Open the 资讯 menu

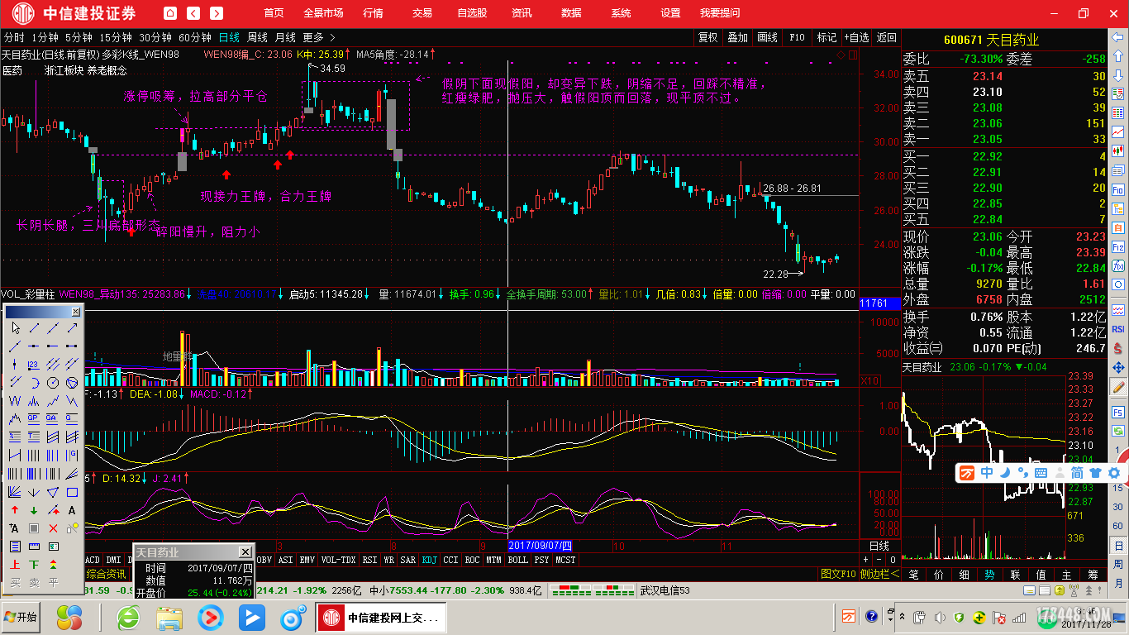(522, 13)
